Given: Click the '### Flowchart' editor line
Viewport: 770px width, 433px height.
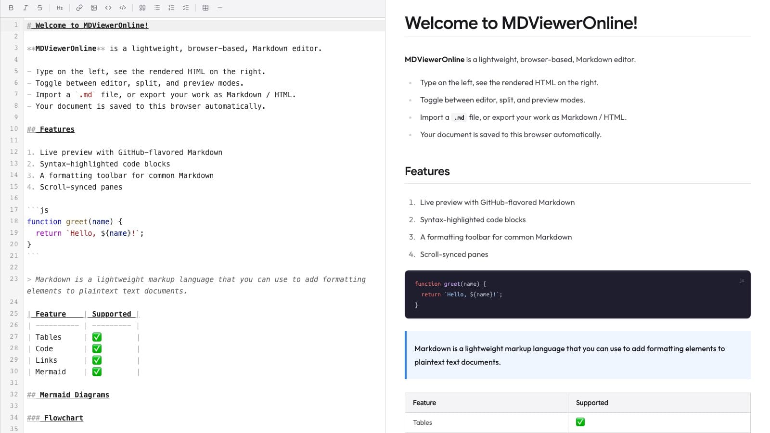Looking at the screenshot, I should pos(55,418).
